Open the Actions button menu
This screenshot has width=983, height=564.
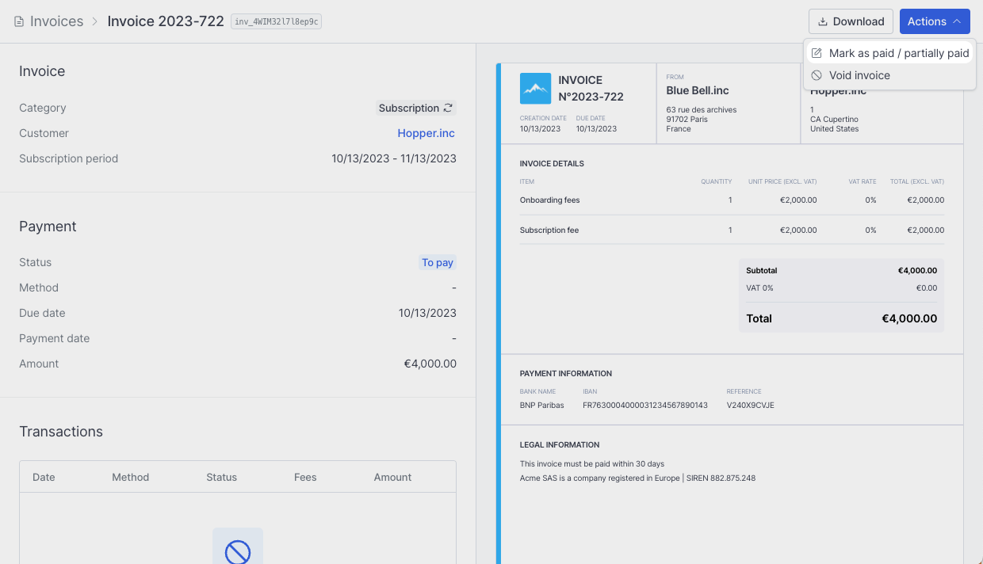tap(935, 21)
